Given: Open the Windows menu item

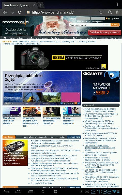Looking at the screenshot, I should [x=55, y=38].
